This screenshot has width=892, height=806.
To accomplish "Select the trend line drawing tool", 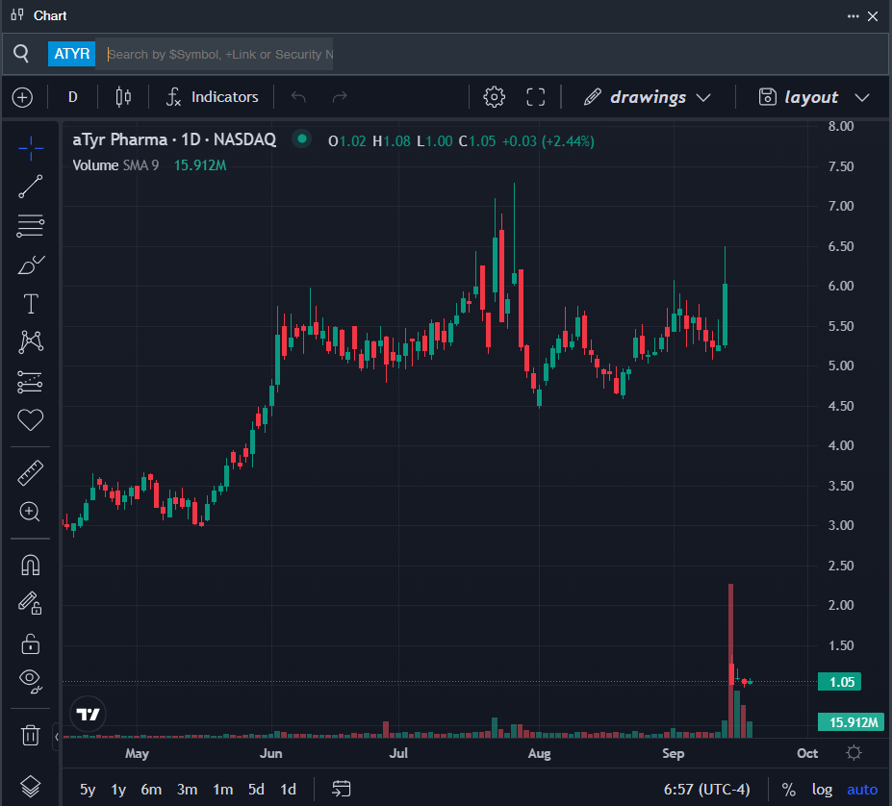I will click(x=31, y=187).
